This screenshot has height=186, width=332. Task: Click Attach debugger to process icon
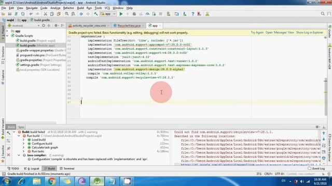coord(154,14)
